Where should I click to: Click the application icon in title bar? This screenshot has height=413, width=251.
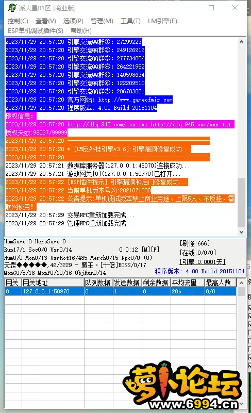[12, 8]
